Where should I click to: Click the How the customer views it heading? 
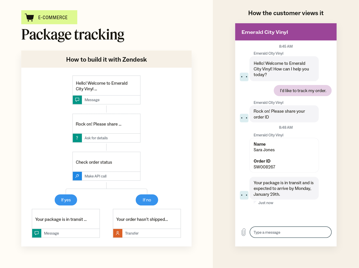(x=286, y=13)
